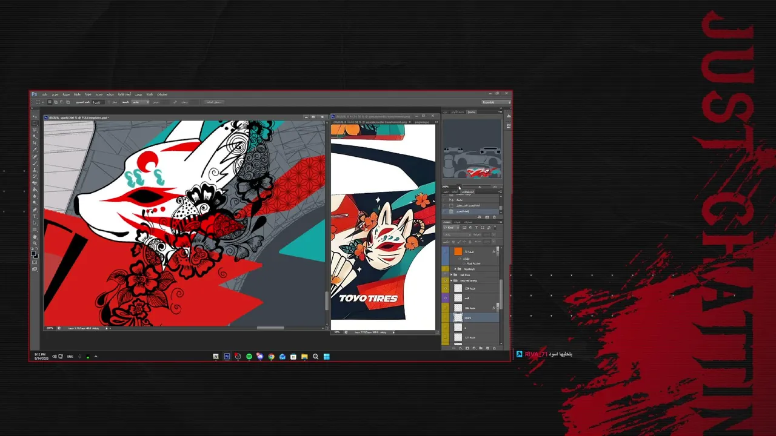Select the Eraser tool
The image size is (776, 436).
[35, 183]
